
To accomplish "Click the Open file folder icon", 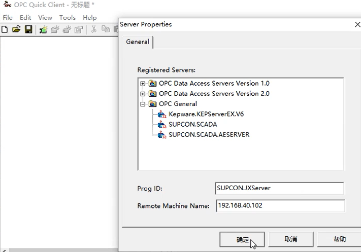I will click(16, 29).
